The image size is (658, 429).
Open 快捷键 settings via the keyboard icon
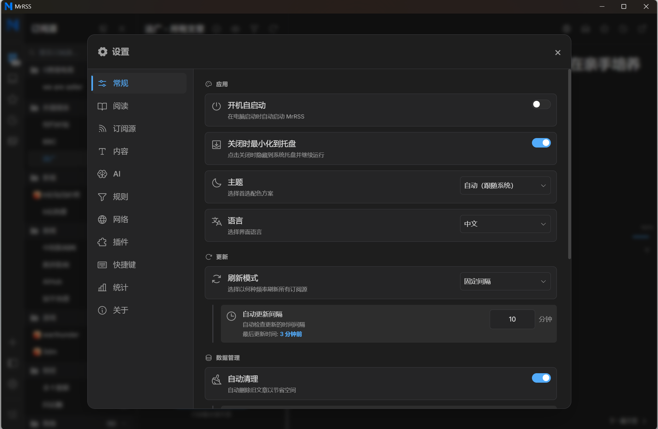pos(102,265)
